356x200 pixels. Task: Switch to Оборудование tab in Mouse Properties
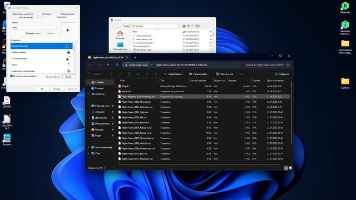(67, 14)
